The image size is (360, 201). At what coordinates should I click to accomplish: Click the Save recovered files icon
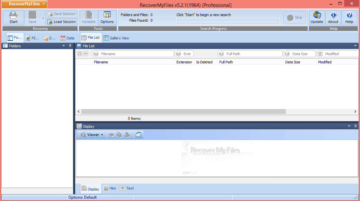click(32, 15)
